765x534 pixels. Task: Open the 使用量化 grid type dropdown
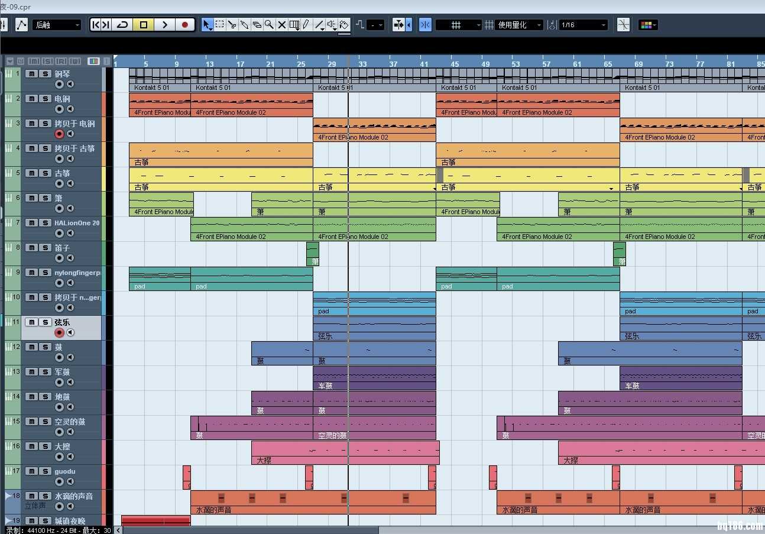coord(519,25)
